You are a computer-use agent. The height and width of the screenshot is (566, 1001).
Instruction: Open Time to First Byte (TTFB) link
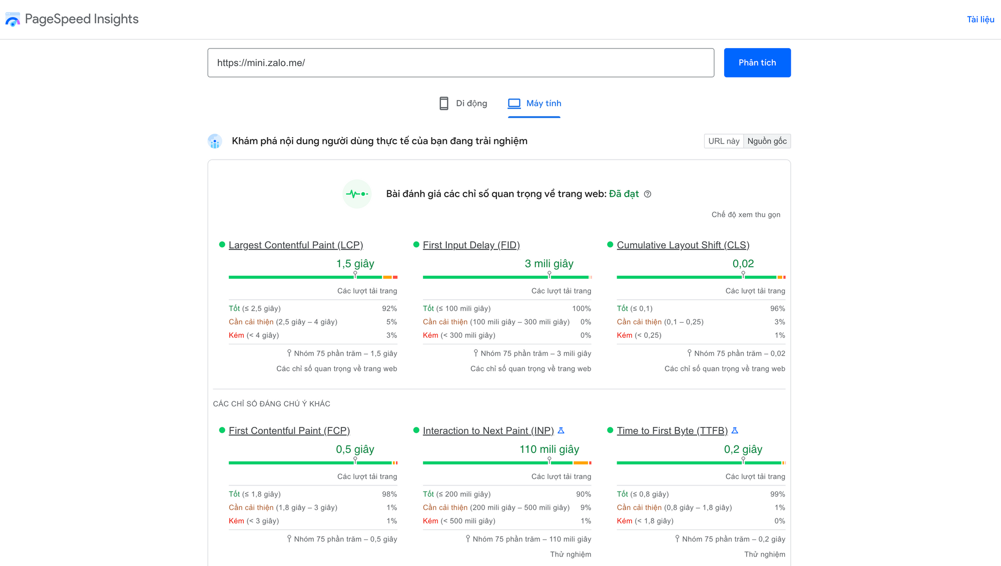point(672,430)
